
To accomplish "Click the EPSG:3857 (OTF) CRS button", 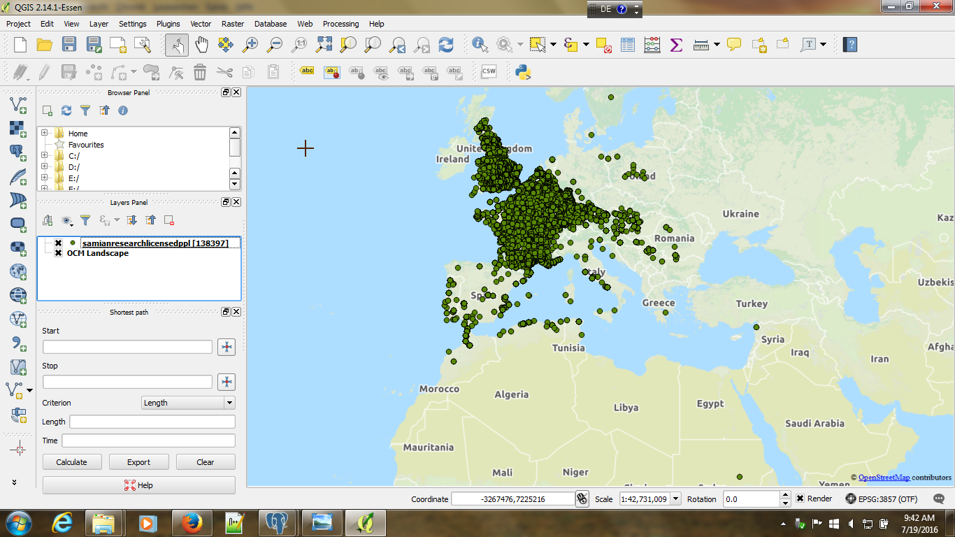I will 881,499.
